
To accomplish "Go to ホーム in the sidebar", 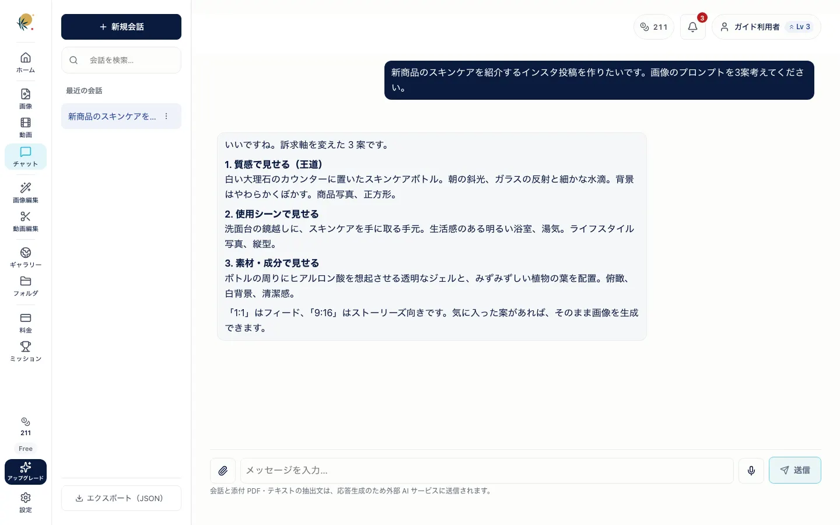I will pos(26,62).
